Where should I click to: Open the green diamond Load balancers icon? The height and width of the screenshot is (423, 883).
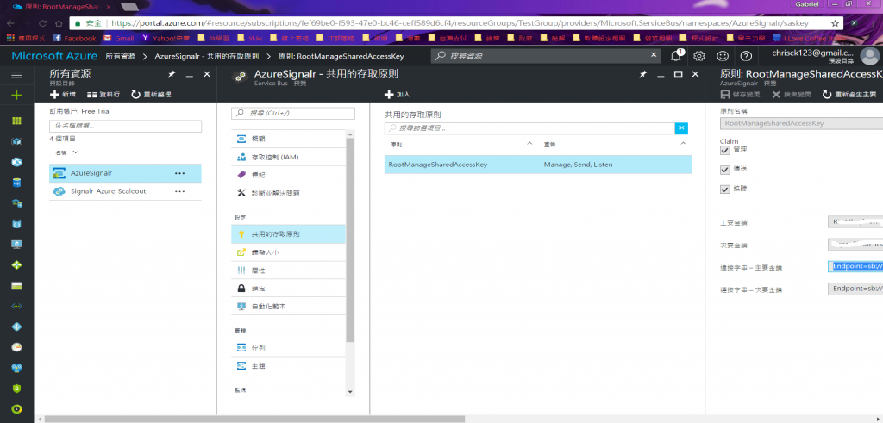pyautogui.click(x=17, y=265)
